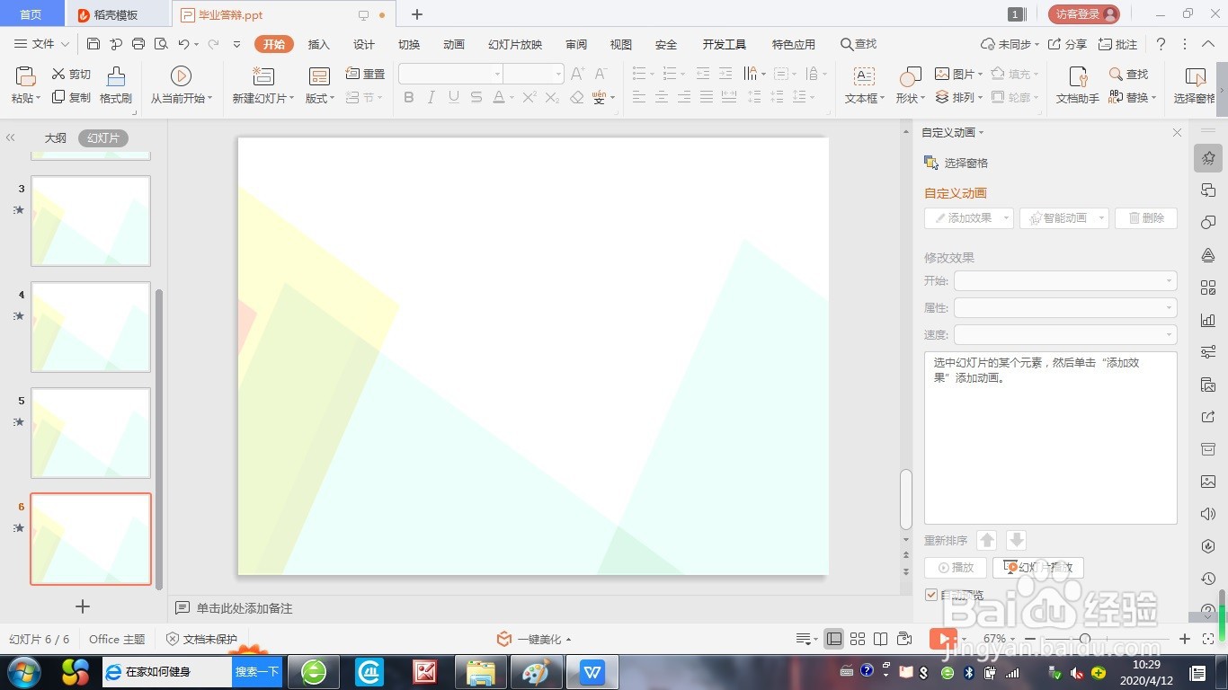Switch to normal view in status bar
This screenshot has height=690, width=1228.
[834, 639]
